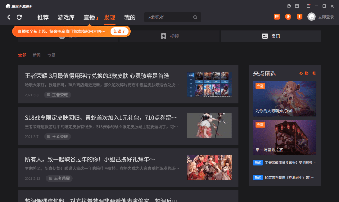Image resolution: width=339 pixels, height=202 pixels.
Task: Click 立即登录 to log in
Action: pyautogui.click(x=326, y=17)
